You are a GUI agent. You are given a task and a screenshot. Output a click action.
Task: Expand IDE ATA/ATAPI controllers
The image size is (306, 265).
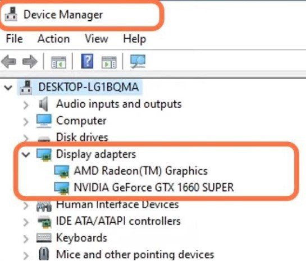point(26,222)
